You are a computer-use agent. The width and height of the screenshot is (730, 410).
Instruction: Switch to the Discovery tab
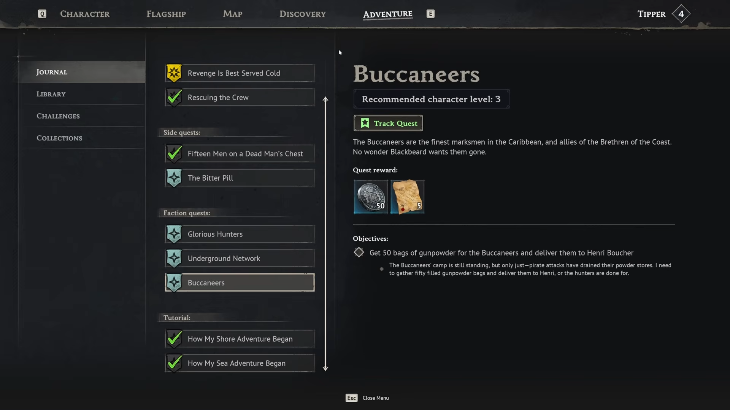pyautogui.click(x=303, y=14)
